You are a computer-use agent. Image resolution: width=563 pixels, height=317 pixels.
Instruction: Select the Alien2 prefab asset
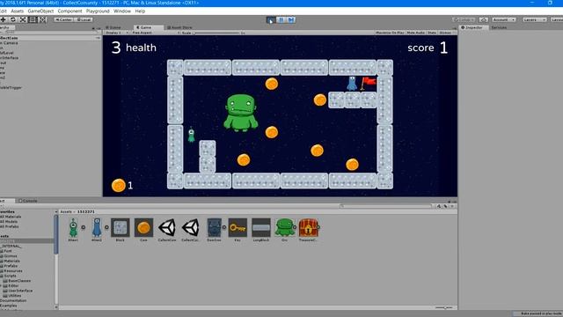(97, 230)
